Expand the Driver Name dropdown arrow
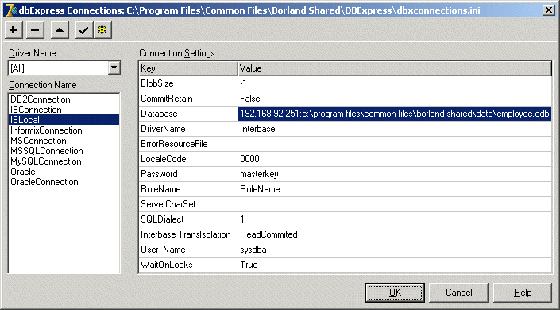The height and width of the screenshot is (310, 560). tap(114, 68)
